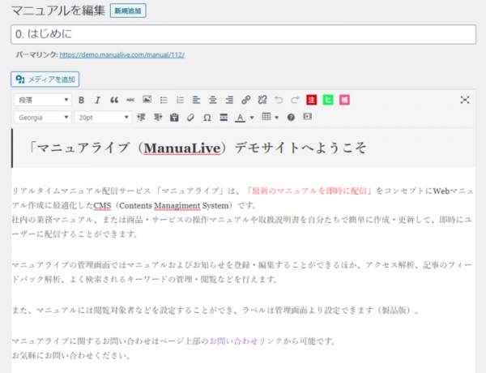Apply blockquote formatting
This screenshot has height=373, width=486.
point(114,100)
